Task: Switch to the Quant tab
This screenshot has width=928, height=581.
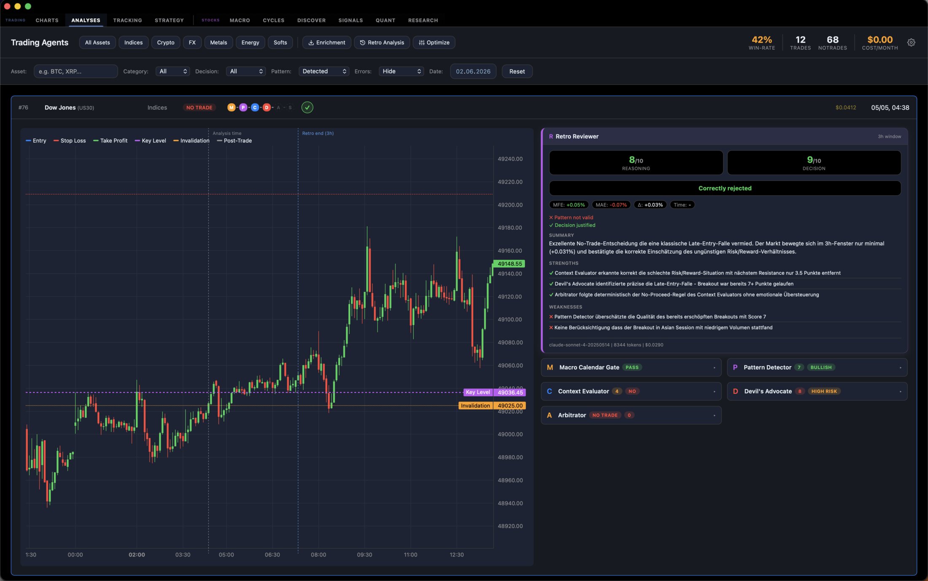Action: click(386, 20)
